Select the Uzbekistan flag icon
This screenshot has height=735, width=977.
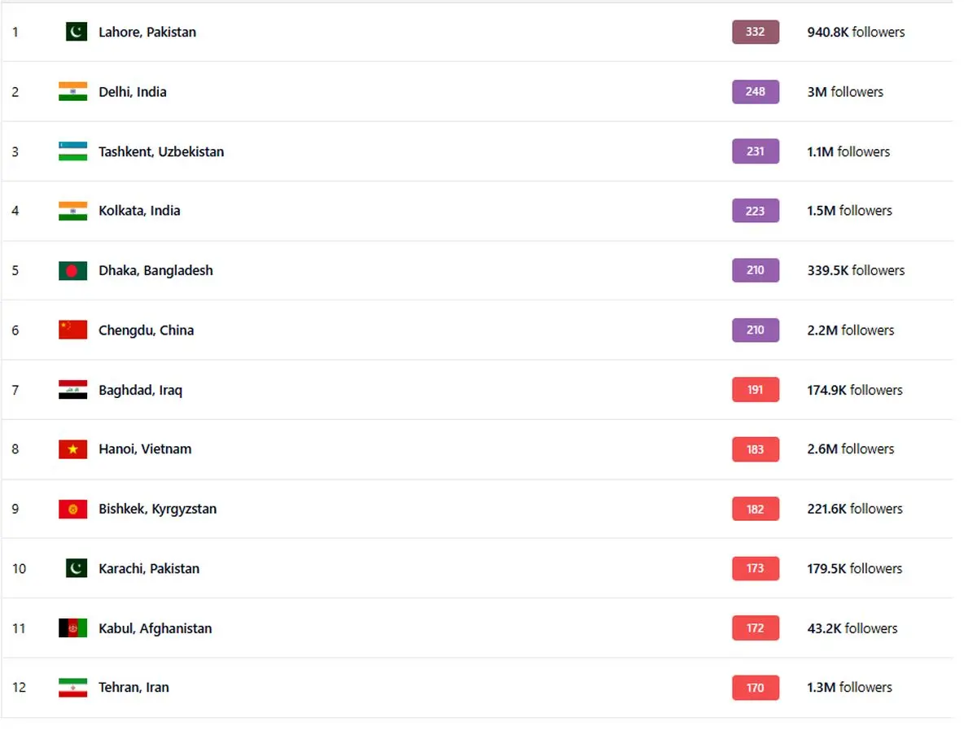[72, 151]
